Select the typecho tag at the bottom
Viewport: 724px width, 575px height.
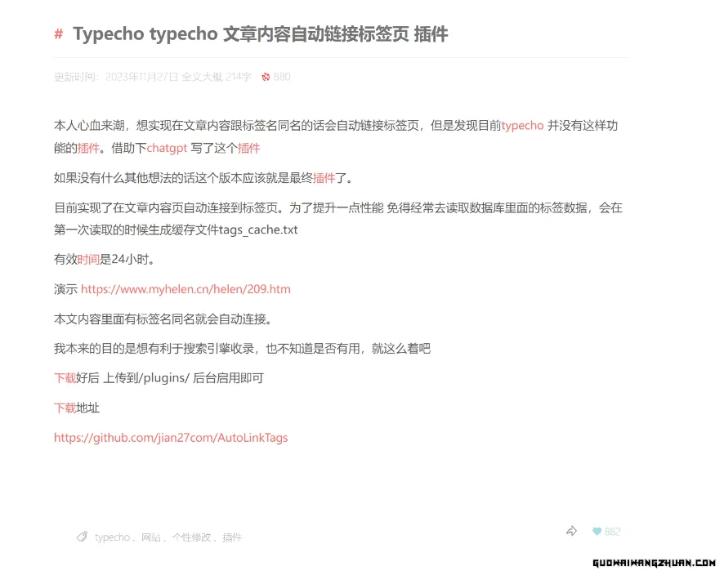[x=112, y=537]
